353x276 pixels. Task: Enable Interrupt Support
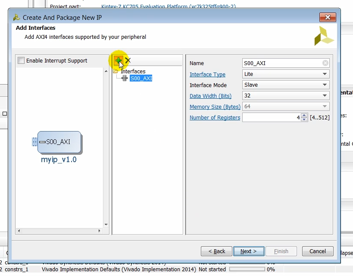pos(21,60)
